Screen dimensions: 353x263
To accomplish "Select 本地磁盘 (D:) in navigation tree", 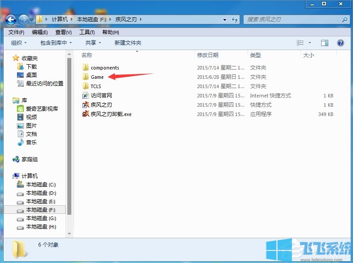I will point(41,193).
